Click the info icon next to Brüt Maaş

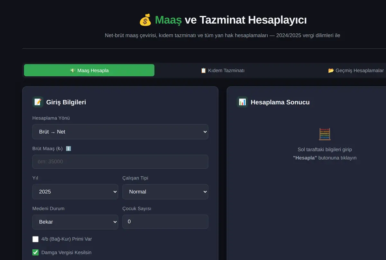pyautogui.click(x=68, y=148)
